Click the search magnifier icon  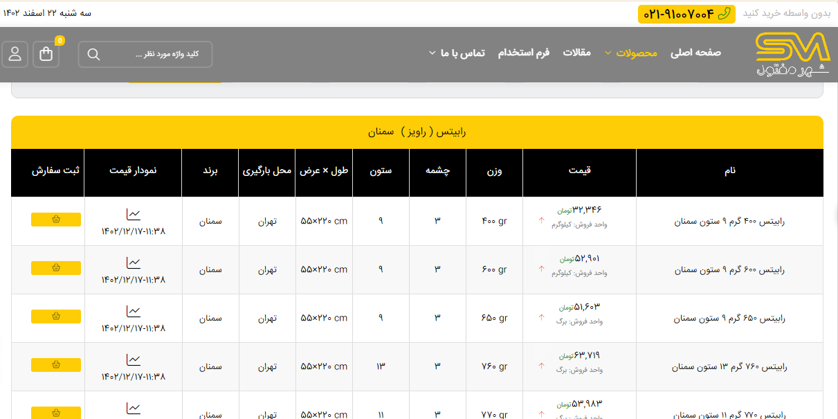[94, 55]
